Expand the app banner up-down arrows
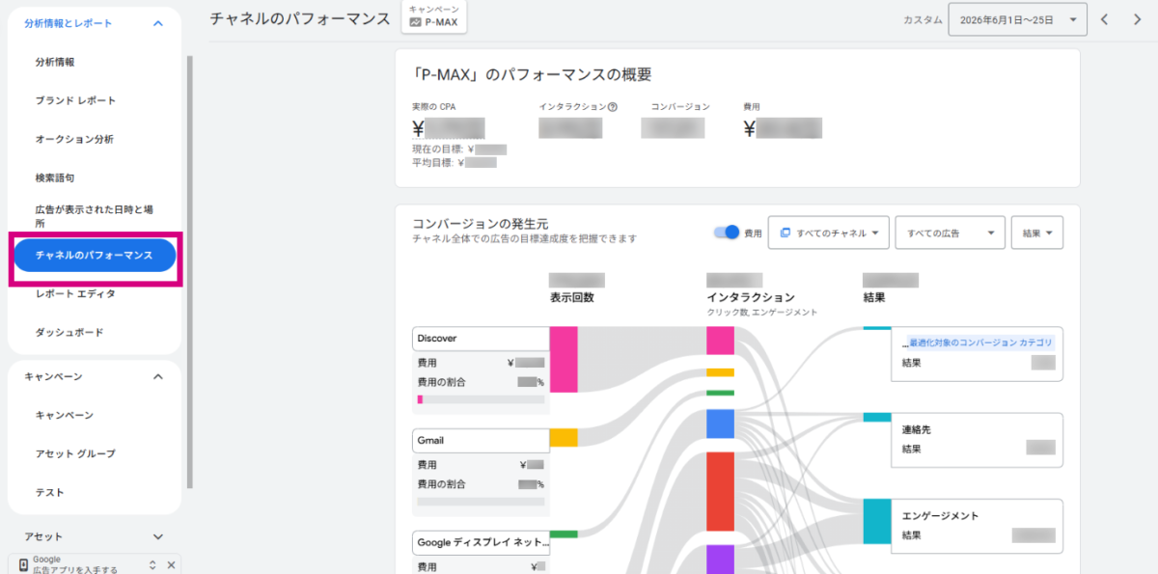 point(152,565)
